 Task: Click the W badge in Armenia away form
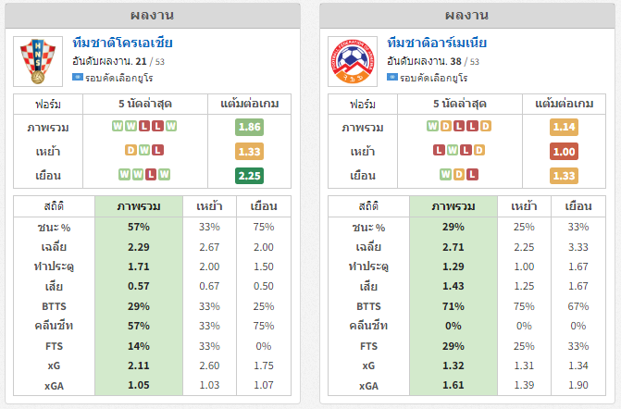(445, 175)
